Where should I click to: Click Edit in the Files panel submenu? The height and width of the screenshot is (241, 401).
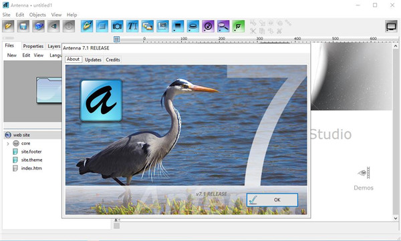(26, 55)
